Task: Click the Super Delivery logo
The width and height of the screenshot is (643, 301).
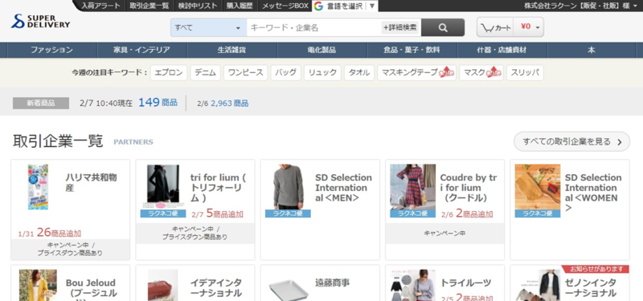Action: coord(41,22)
